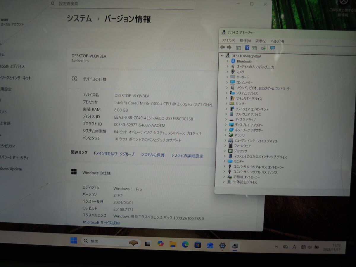Select the モニター icon in the device tree
This screenshot has width=356, height=267.
tap(230, 161)
